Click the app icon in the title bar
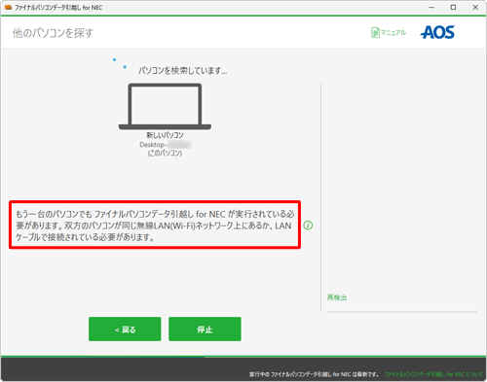Screen dimensions: 487x382 coord(8,8)
